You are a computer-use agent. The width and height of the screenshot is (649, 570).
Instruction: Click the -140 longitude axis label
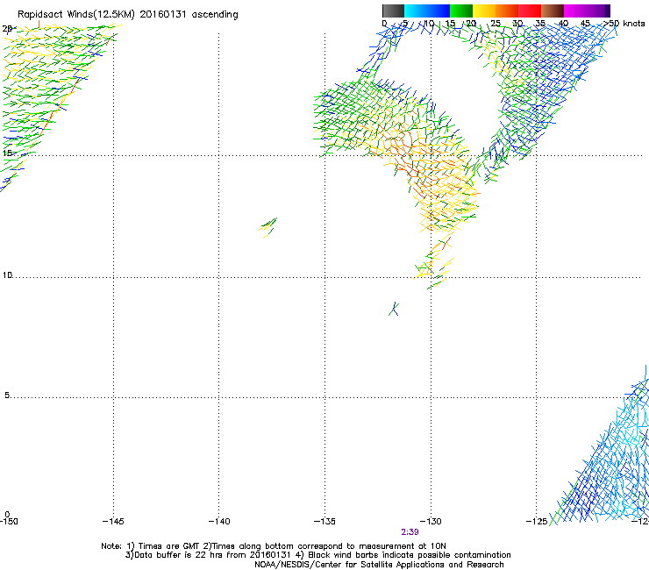[x=219, y=521]
